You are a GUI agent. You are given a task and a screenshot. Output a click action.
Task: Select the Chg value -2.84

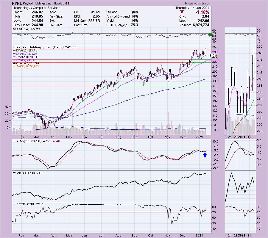[x=205, y=16]
